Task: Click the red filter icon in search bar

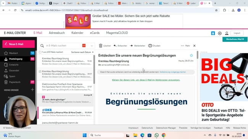Action: click(x=84, y=46)
